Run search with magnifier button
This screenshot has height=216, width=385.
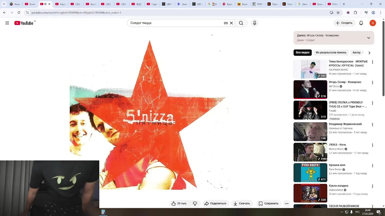point(241,23)
